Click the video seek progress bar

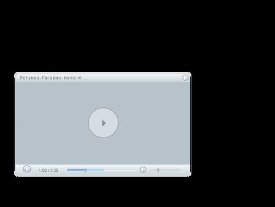pos(102,170)
